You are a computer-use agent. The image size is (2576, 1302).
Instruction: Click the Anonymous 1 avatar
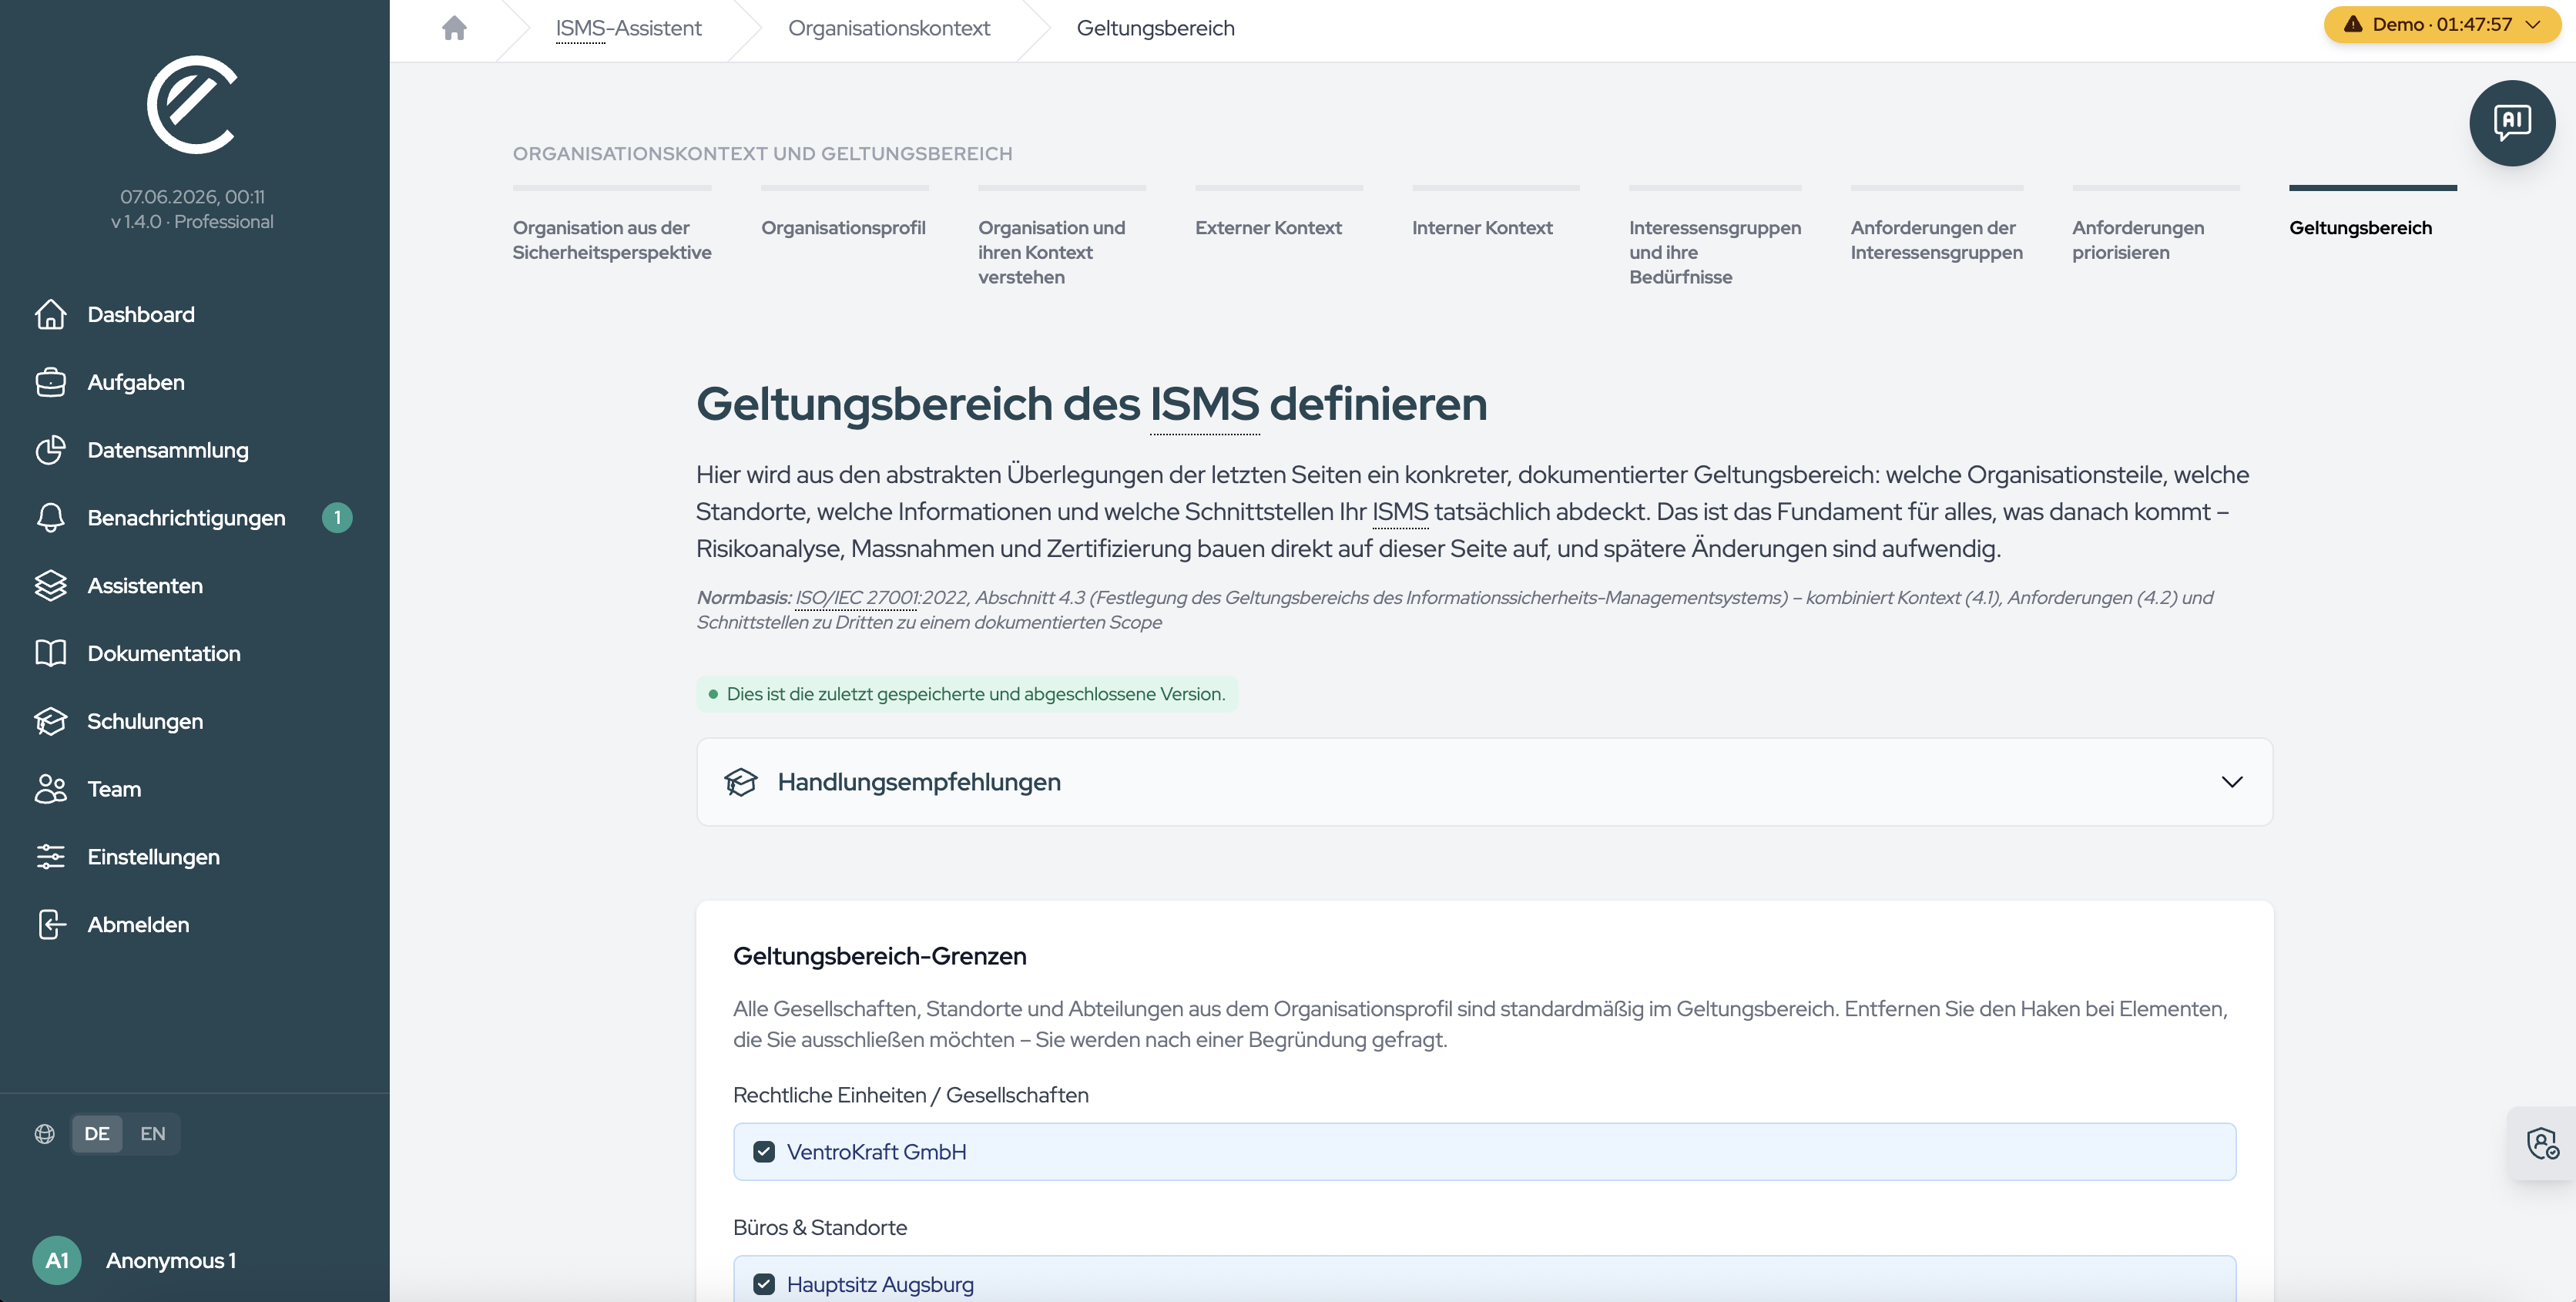57,1260
